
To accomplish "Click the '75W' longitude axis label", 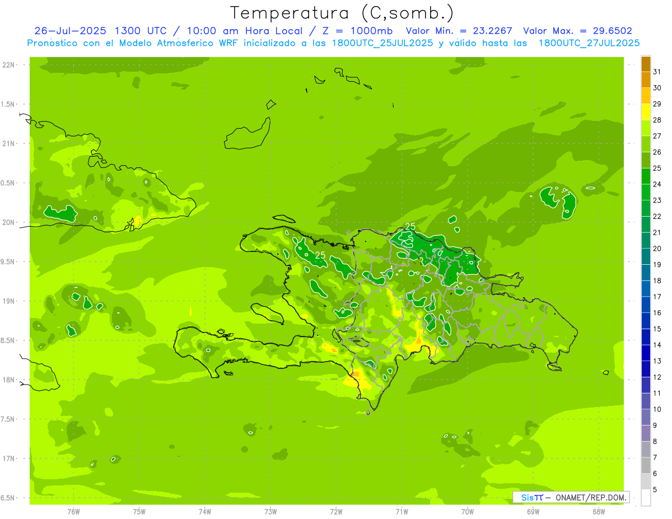I will 139,511.
